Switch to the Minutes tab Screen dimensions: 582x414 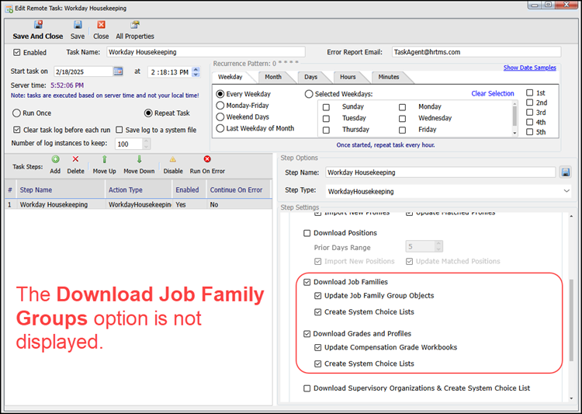coord(389,77)
